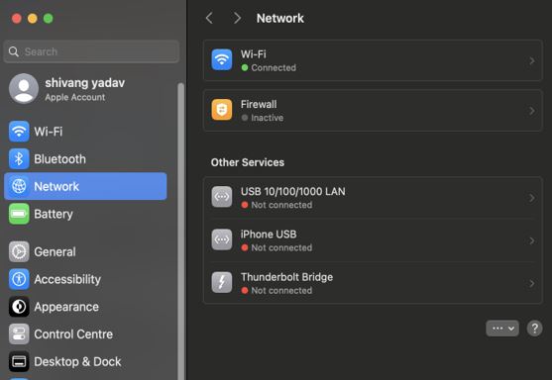This screenshot has height=380, width=552.
Task: Expand iPhone USB row chevron
Action: coord(532,240)
